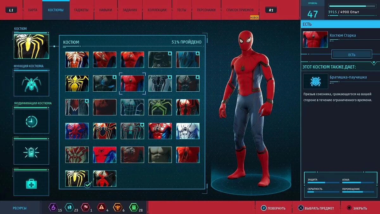Click the Есть button
380x214 pixels.
351,55
